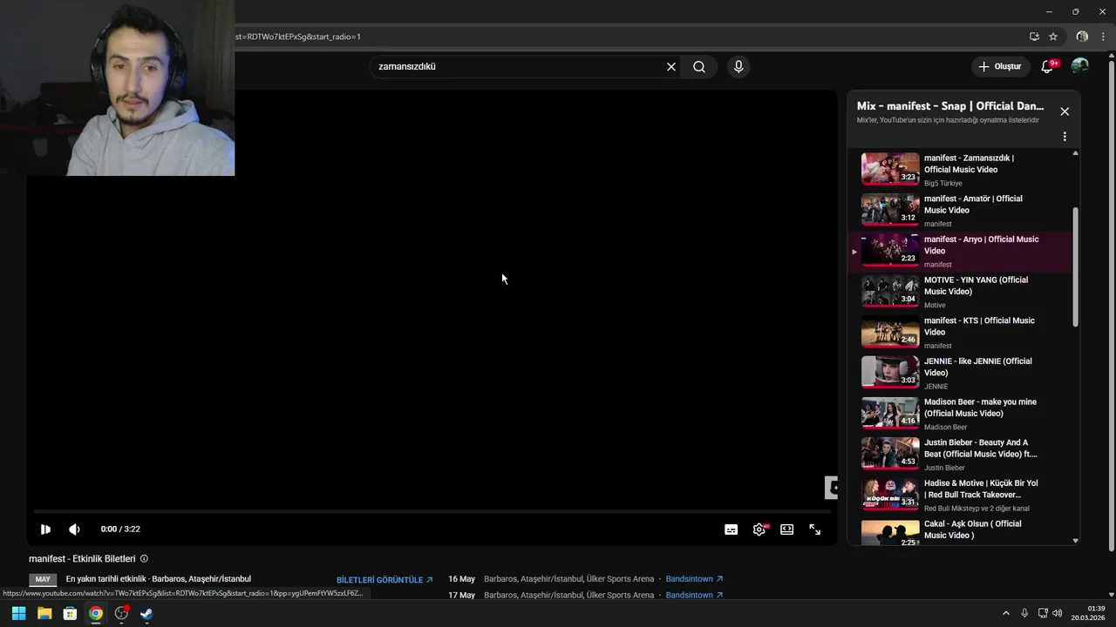Close the Mix playlist panel

(x=1065, y=111)
